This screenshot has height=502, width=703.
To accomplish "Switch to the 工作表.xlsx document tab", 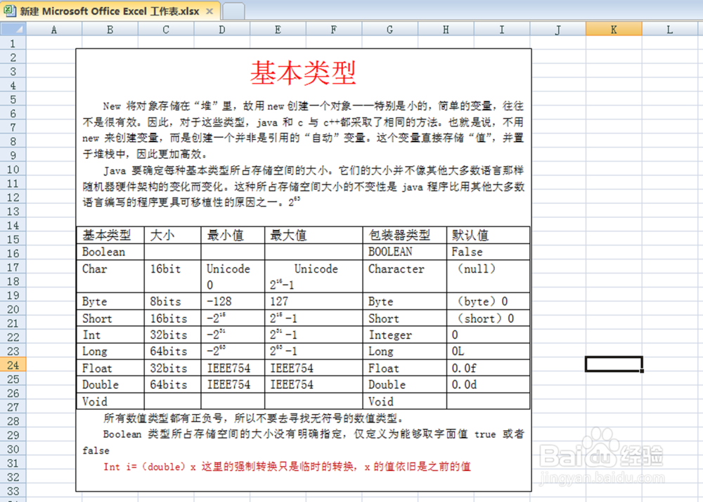I will coord(105,11).
